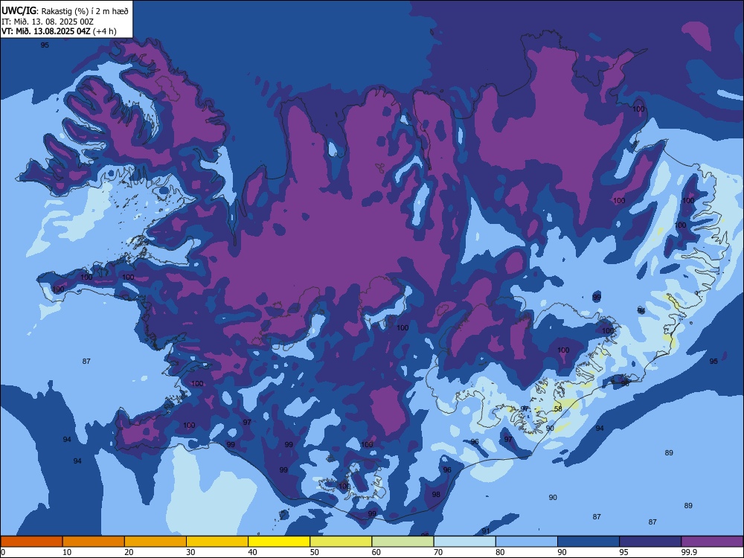
Task: Select the bright yellow 40–50 legend swatch
Action: tap(279, 542)
